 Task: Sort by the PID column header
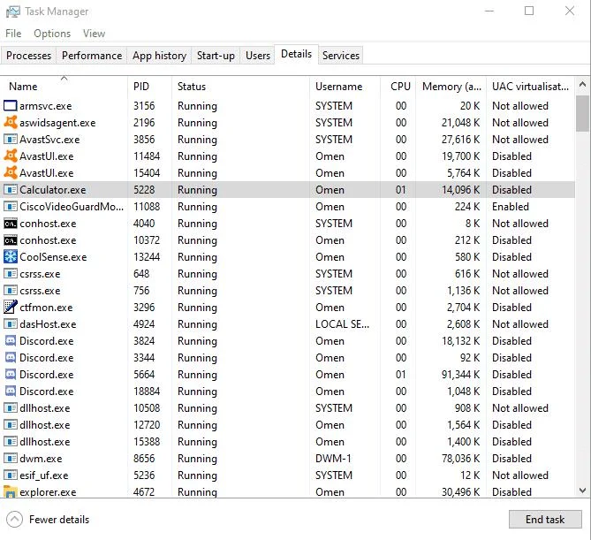pos(149,87)
